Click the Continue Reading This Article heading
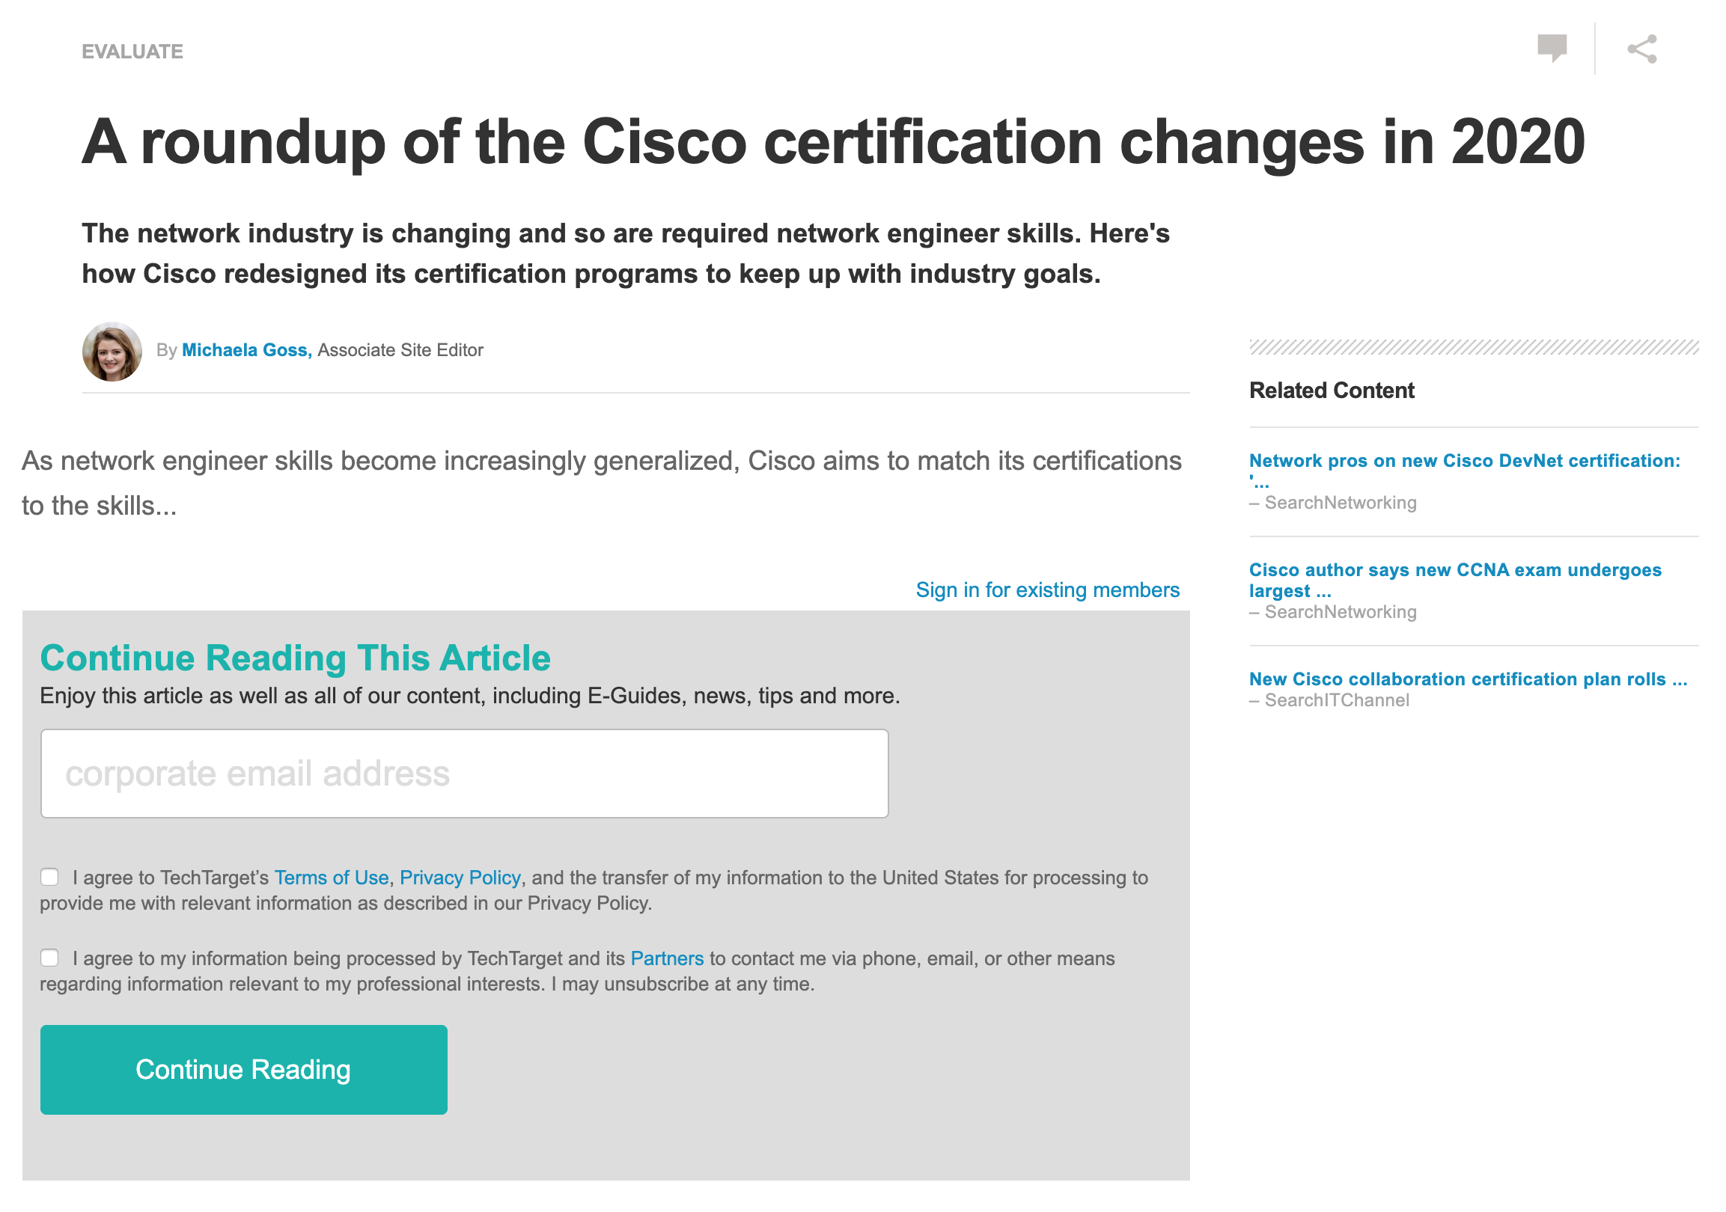Image resolution: width=1726 pixels, height=1212 pixels. (x=296, y=658)
